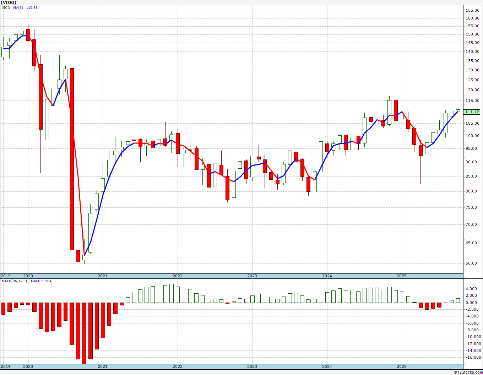
Task: Click 2024 on the price chart time axis
Action: coord(327,276)
